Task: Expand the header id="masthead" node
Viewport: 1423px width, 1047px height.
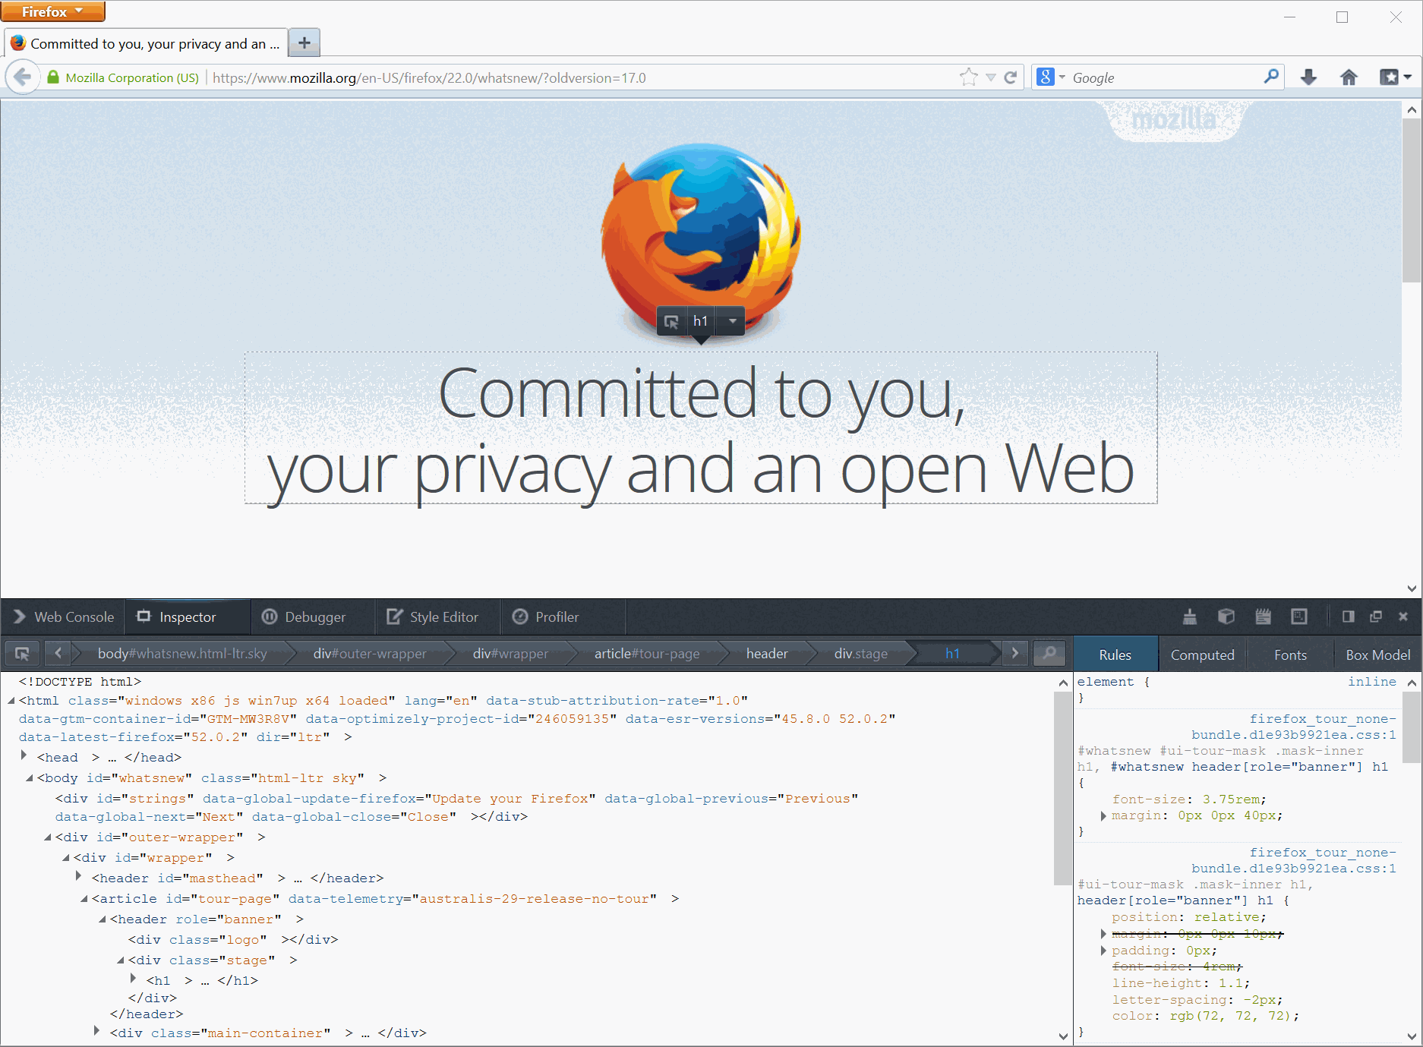Action: click(79, 876)
